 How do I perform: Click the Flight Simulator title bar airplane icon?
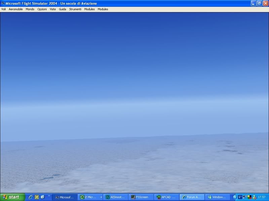(x=3, y=3)
